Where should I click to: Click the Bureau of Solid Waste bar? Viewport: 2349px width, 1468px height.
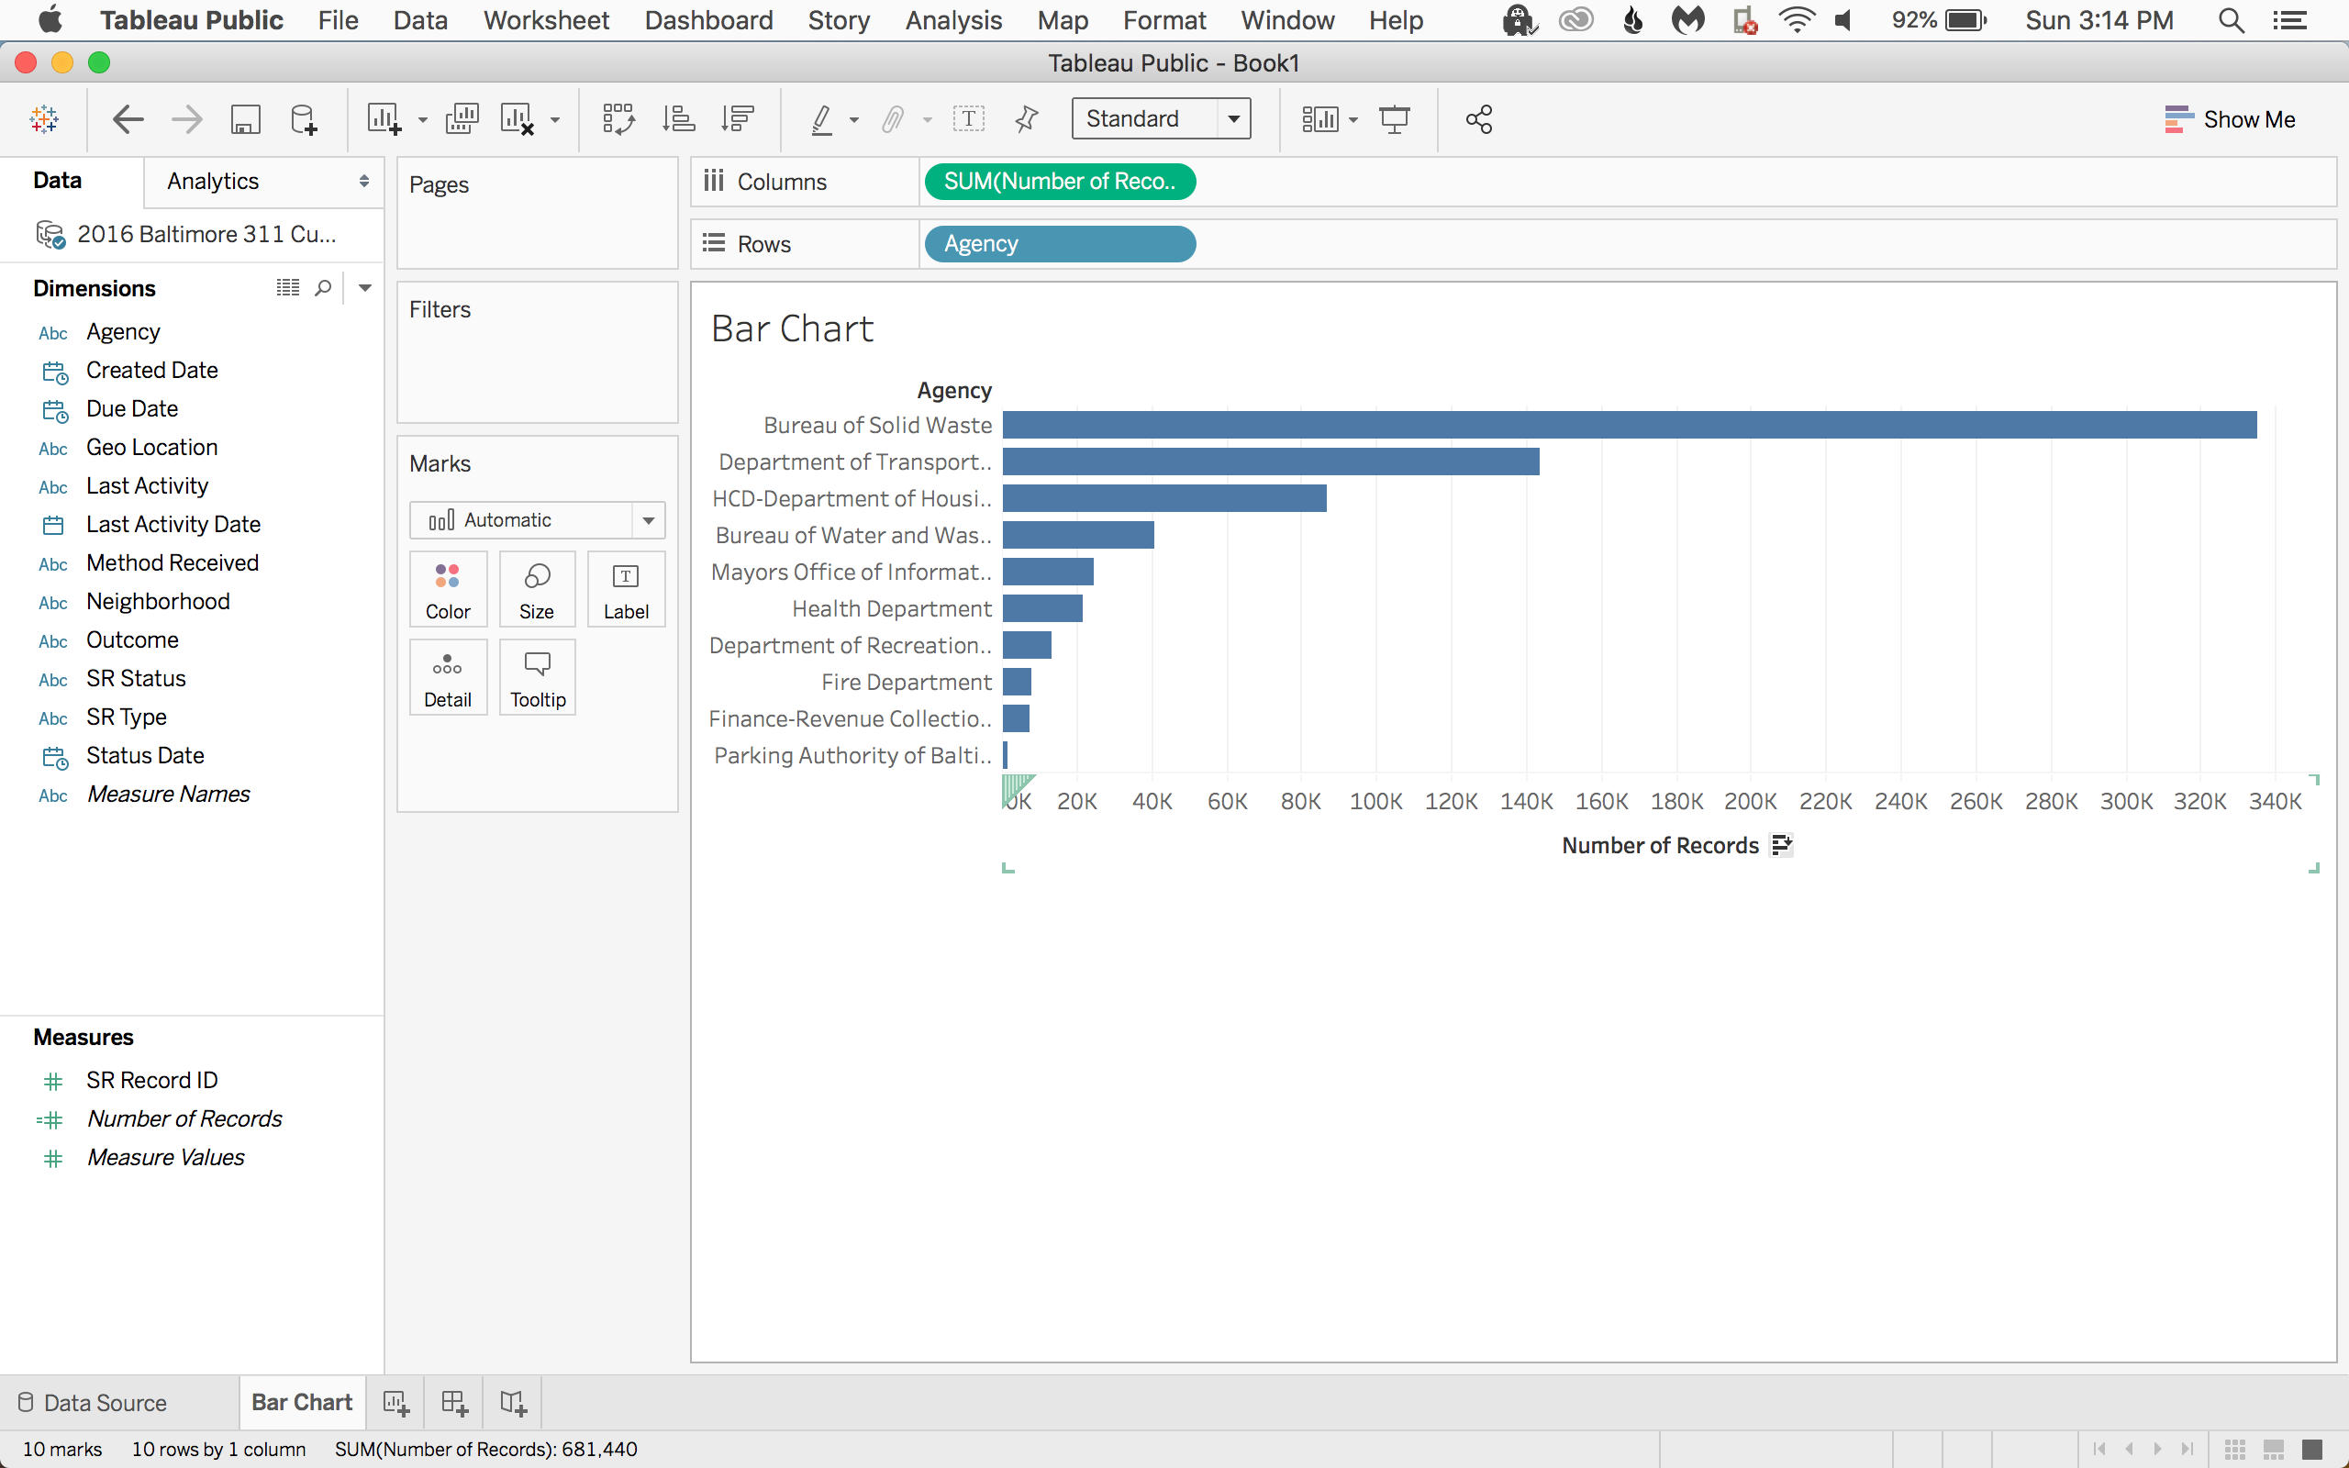(1629, 425)
